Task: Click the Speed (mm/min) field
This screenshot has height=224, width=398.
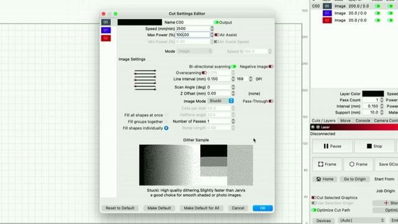Action: coord(193,29)
